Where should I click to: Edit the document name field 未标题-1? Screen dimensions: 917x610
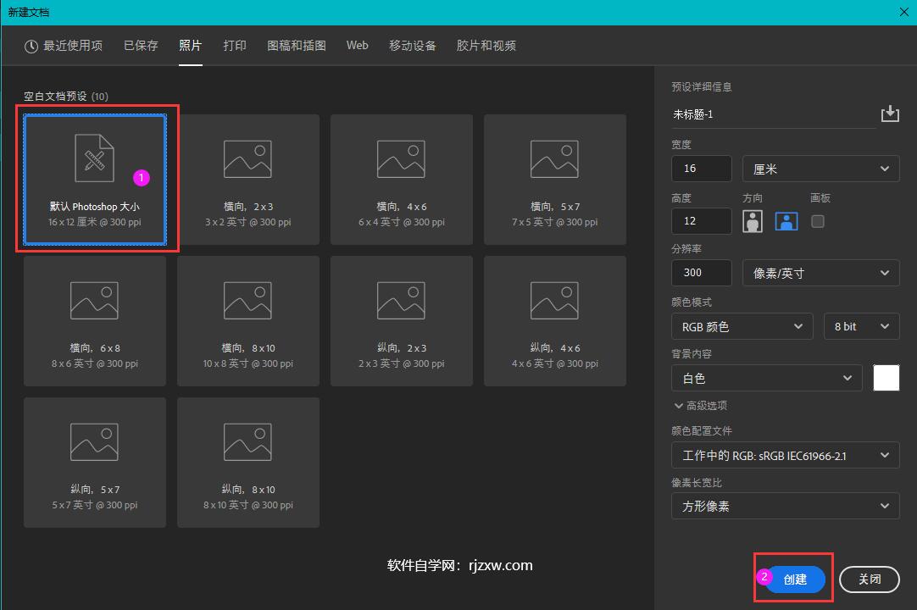point(774,114)
